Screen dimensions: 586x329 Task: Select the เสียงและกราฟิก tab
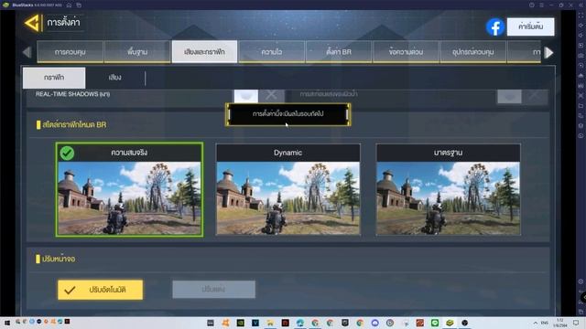coord(204,52)
